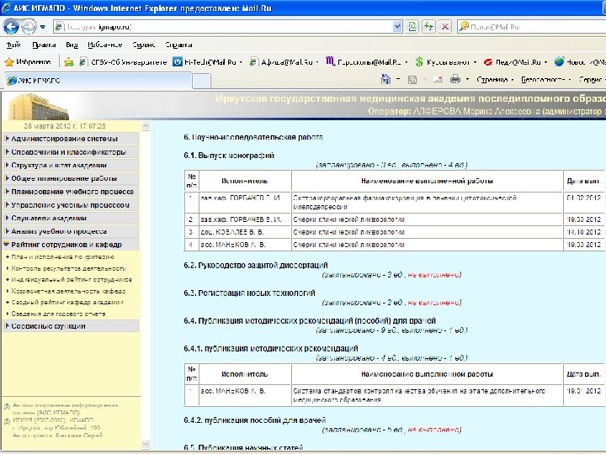Open Контроль результатов деятельности item

69,268
